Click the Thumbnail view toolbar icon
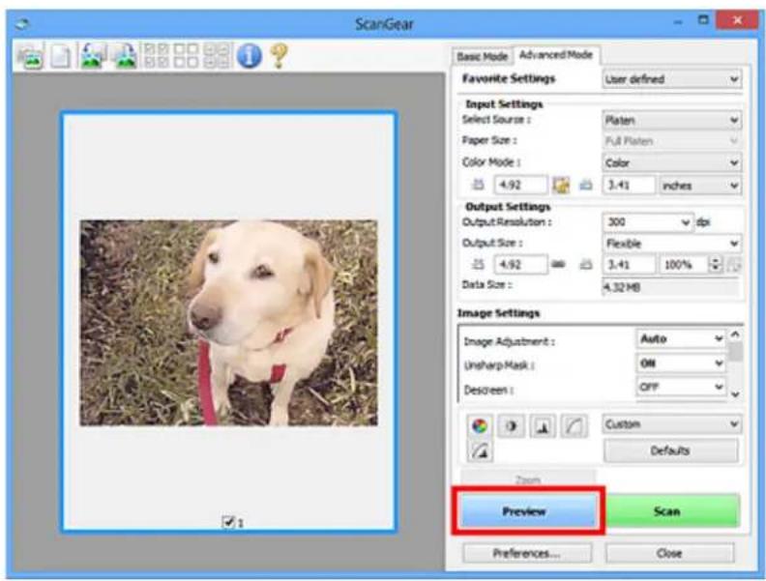The image size is (766, 581). point(30,56)
